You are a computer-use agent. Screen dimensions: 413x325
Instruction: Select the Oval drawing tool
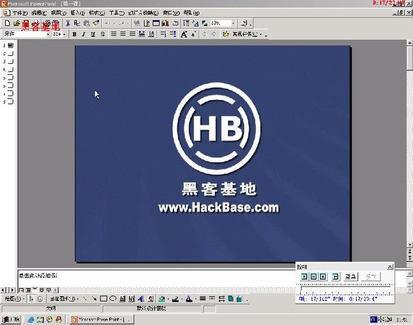113,299
